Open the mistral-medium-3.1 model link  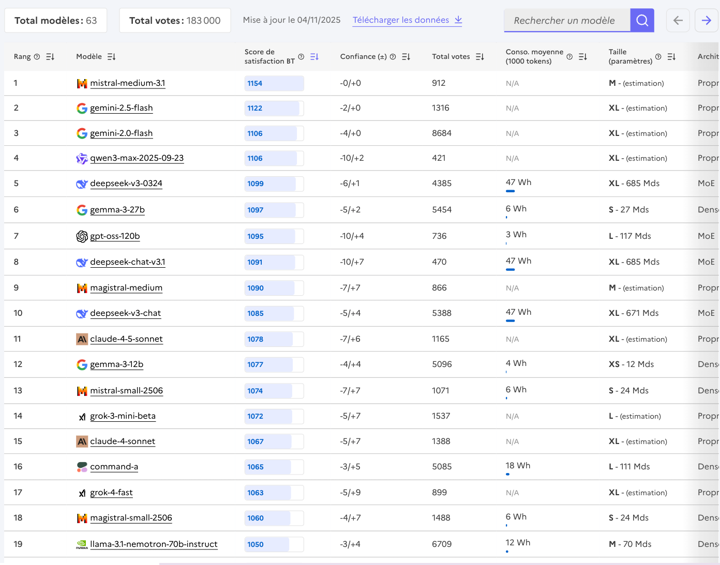coord(127,83)
